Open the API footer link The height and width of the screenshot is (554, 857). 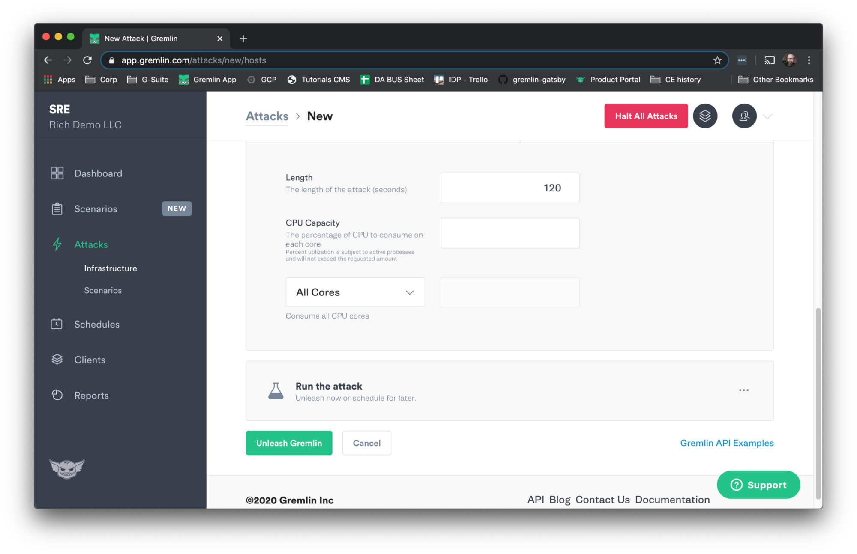click(536, 499)
